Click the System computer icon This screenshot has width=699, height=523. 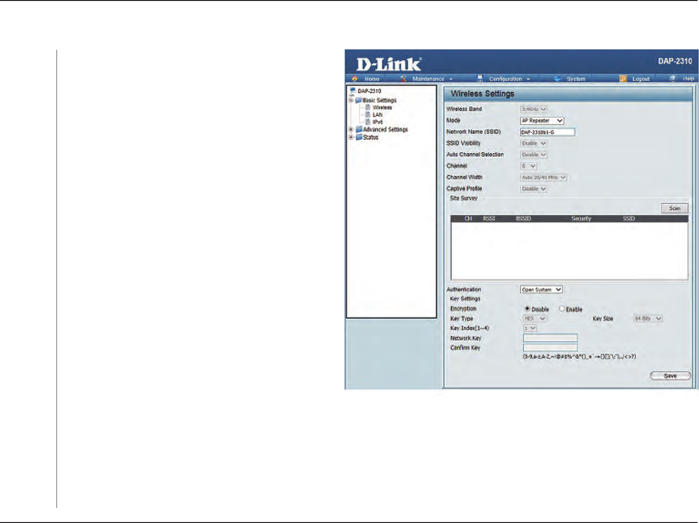click(558, 78)
